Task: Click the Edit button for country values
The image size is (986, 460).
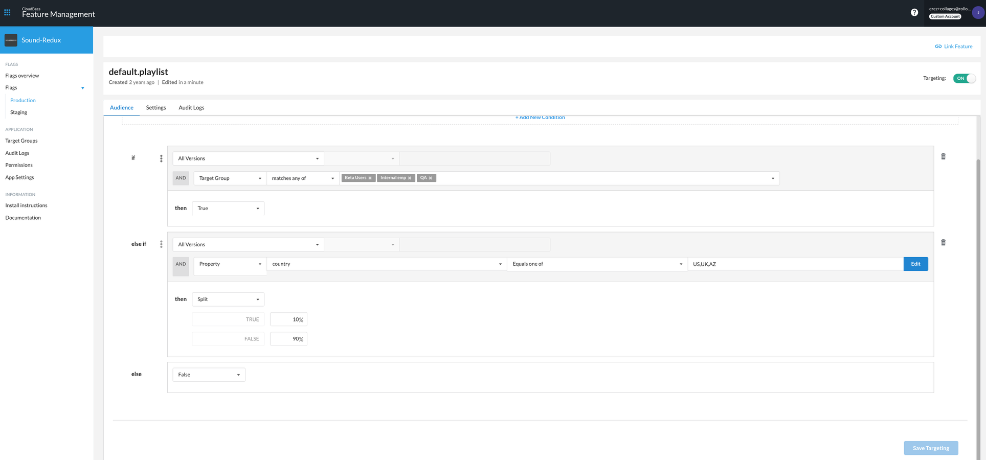Action: tap(915, 264)
